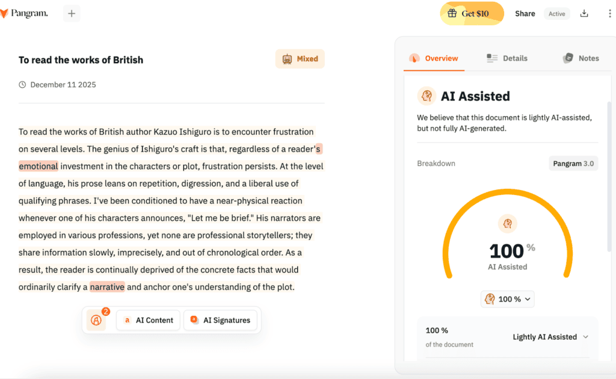616x379 pixels.
Task: Click the Share button
Action: pyautogui.click(x=525, y=13)
